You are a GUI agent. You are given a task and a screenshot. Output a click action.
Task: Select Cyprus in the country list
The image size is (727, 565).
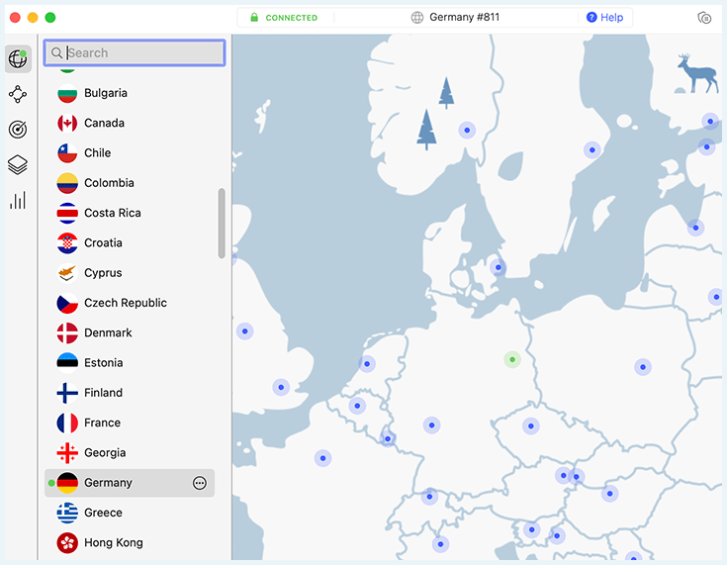[130, 273]
